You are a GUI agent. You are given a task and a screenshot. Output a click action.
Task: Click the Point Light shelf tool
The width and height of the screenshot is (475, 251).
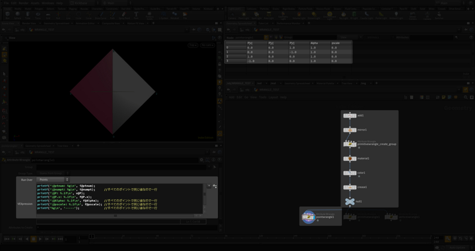coord(244,15)
